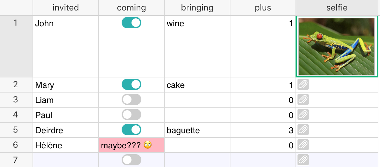Disable the coming toggle for Mary

pyautogui.click(x=131, y=84)
